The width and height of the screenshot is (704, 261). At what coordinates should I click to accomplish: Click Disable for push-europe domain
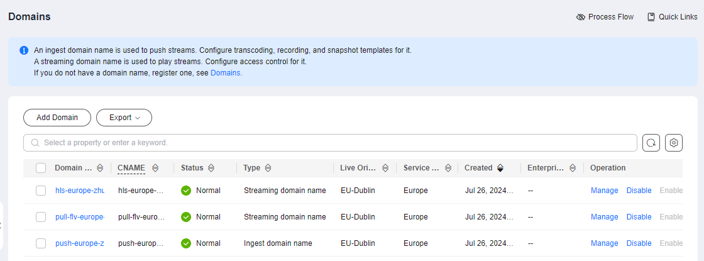click(639, 243)
